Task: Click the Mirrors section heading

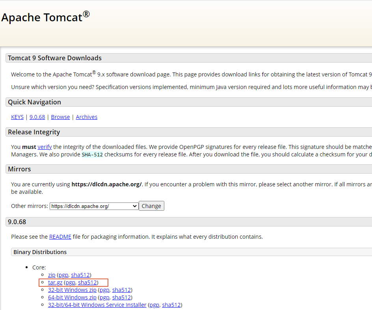Action: pyautogui.click(x=19, y=169)
